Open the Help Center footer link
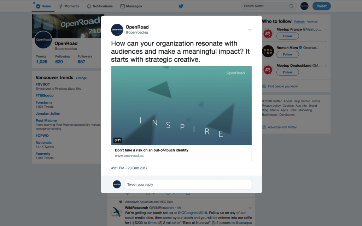The image size is (362, 226). (x=302, y=101)
